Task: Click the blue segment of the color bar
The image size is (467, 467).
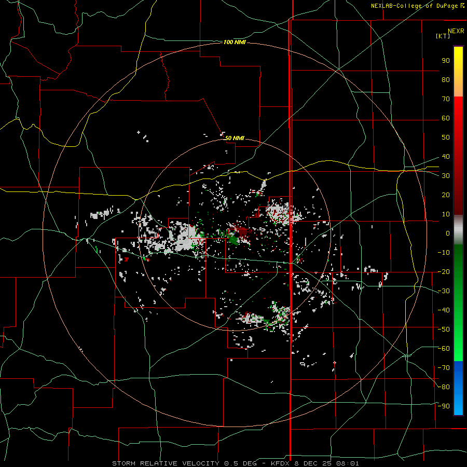Action: coord(458,388)
